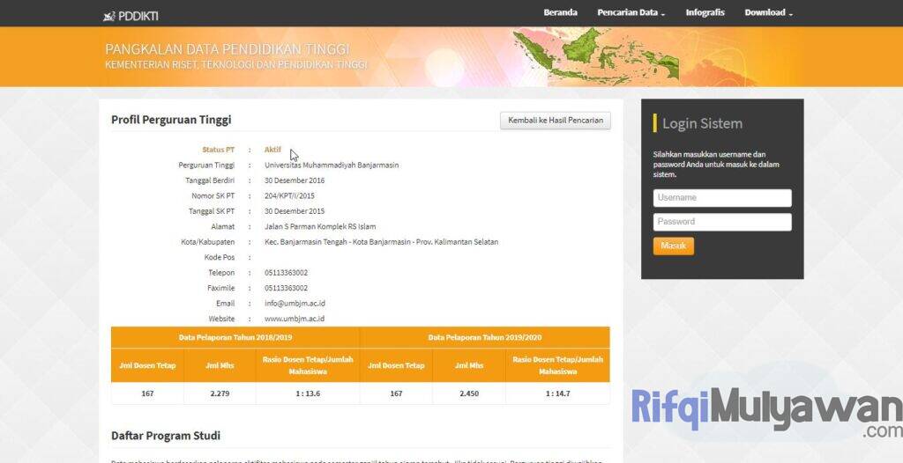Click the Masuk login button

pos(673,246)
